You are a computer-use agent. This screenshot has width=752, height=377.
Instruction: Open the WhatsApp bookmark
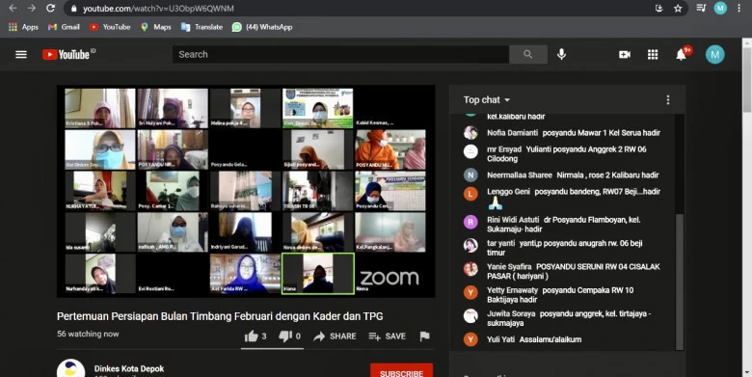click(262, 27)
